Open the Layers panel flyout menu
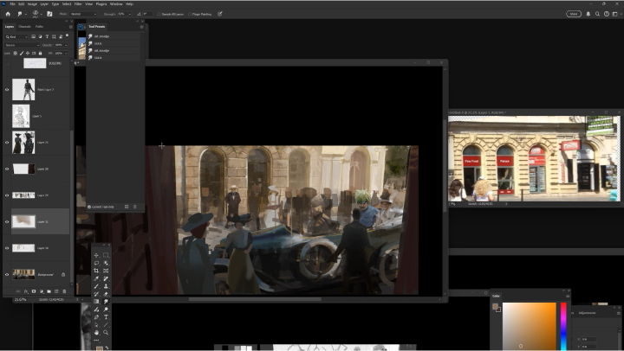 71,27
